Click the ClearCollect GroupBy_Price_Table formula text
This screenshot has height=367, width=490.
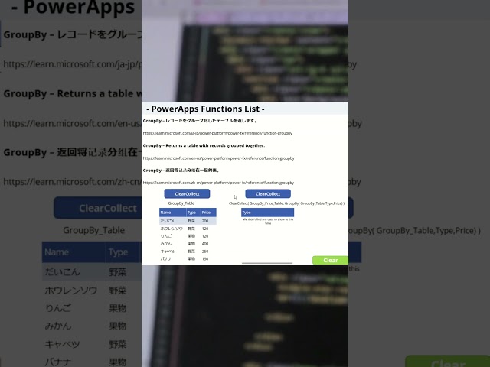point(286,203)
